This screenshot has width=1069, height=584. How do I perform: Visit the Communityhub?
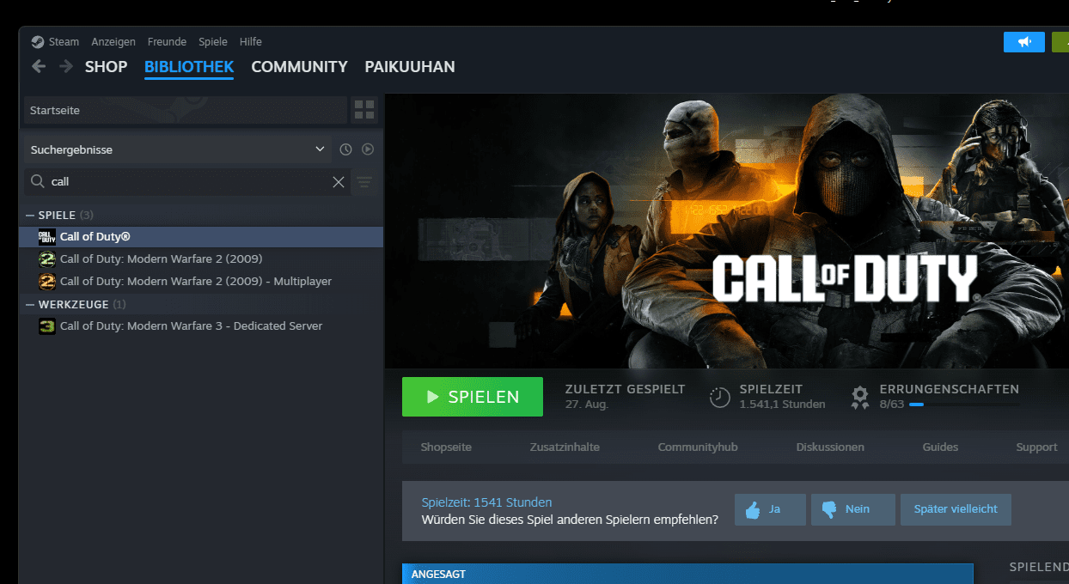[x=698, y=447]
